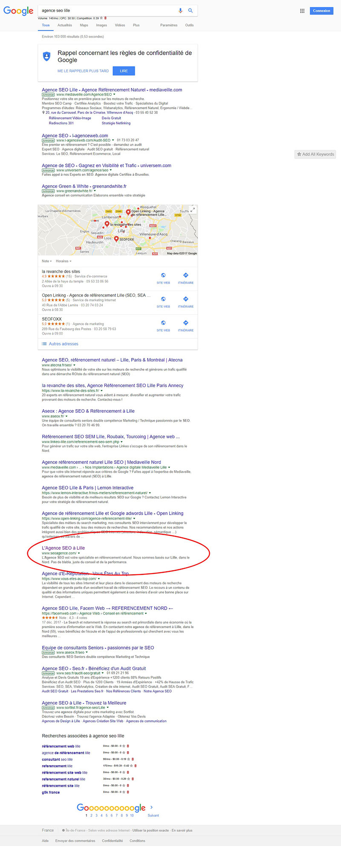Screen dimensions: 341x868
Task: Expand arrow next to www.vous-etes-au-top.com/
Action: (x=99, y=579)
